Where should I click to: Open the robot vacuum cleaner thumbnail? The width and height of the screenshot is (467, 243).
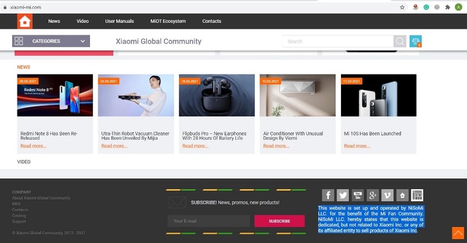coord(136,95)
